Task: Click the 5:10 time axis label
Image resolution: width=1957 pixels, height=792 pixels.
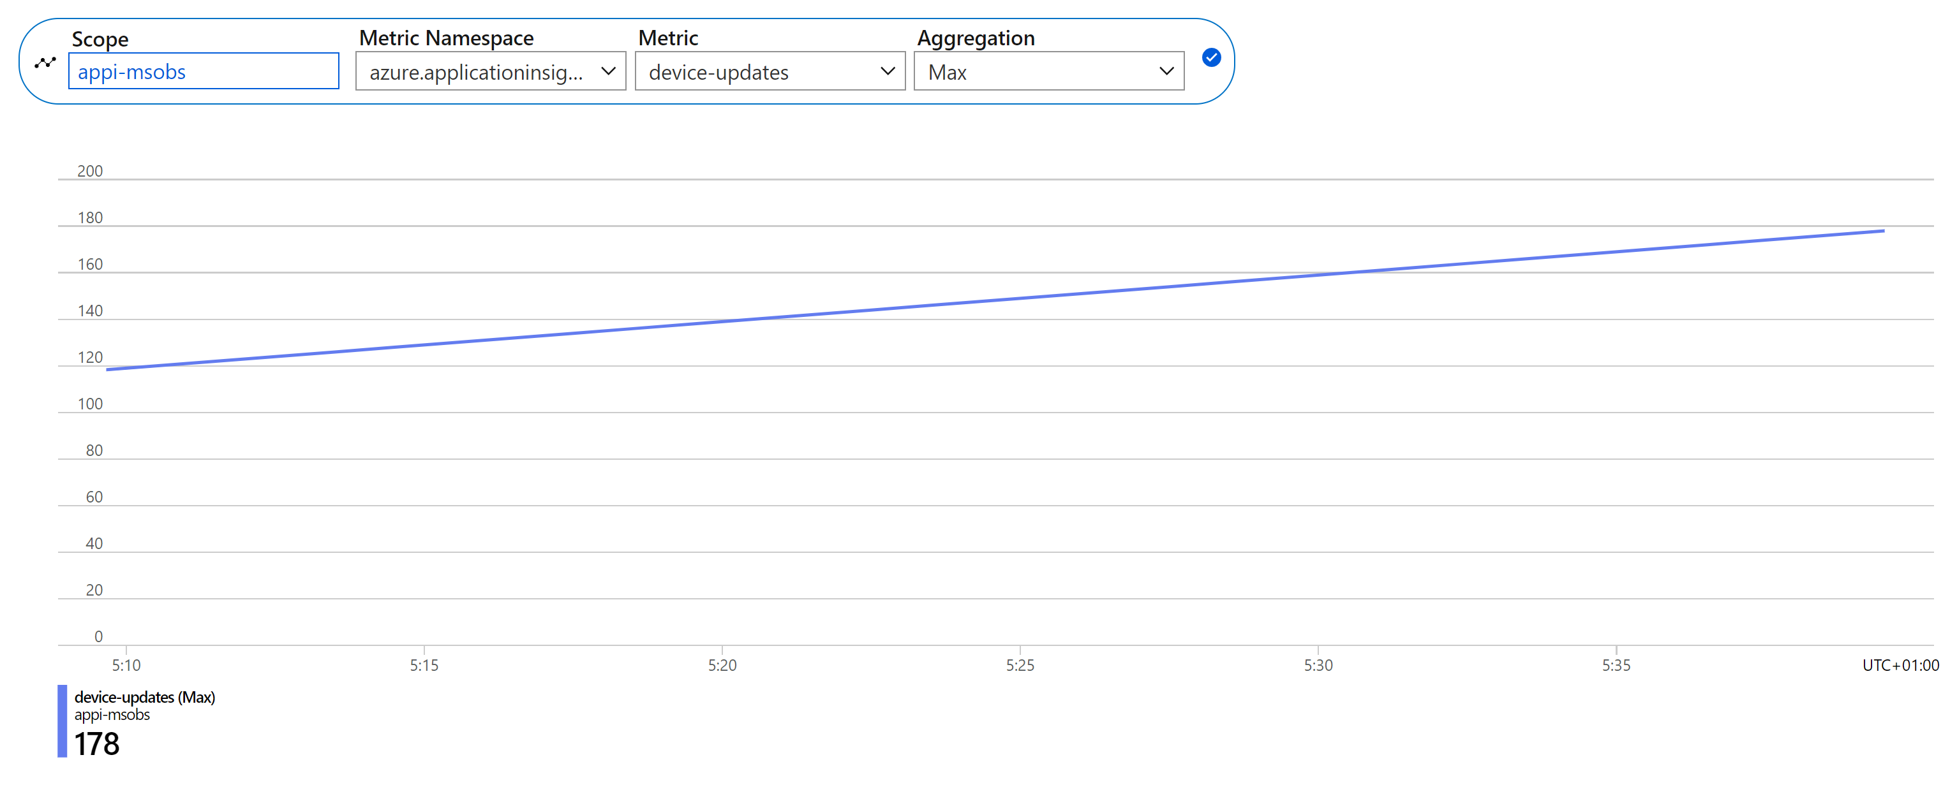Action: click(126, 666)
